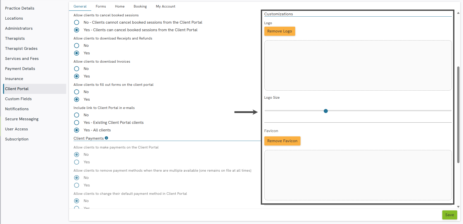Viewport: 463px width, 224px height.
Task: Go to Therapist Grades settings
Action: tap(35, 49)
